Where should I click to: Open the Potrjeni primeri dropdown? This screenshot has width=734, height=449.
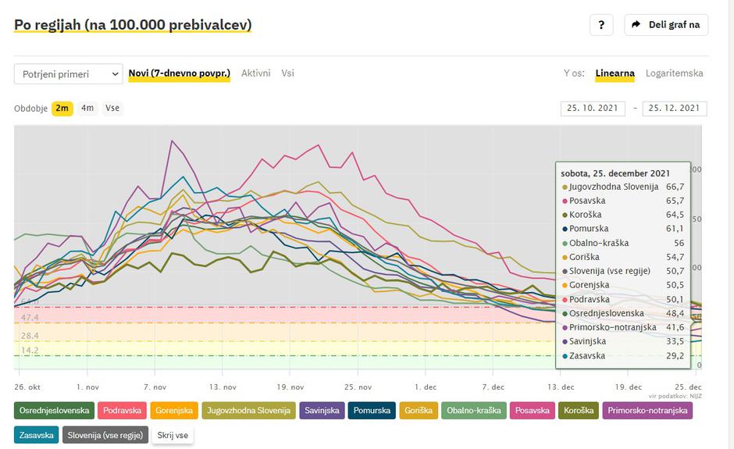(x=69, y=74)
